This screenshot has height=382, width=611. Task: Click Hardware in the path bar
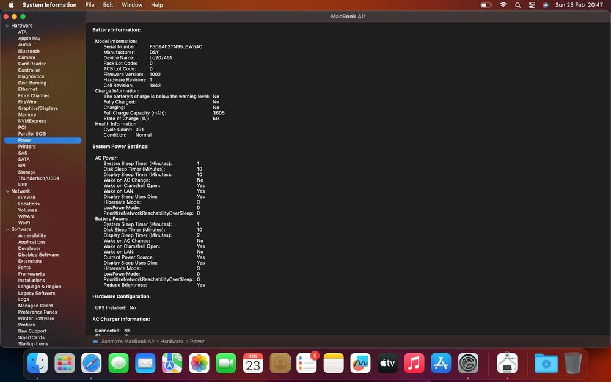[172, 342]
